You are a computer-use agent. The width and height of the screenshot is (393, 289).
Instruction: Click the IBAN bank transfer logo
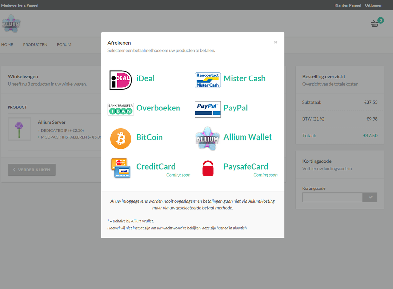[x=121, y=109]
